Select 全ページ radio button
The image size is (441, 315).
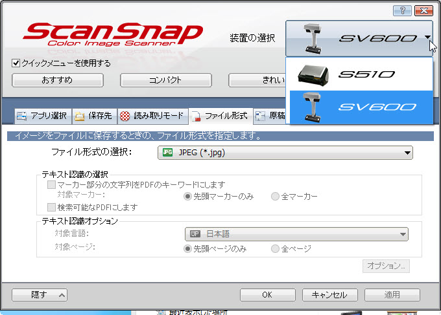pos(275,249)
